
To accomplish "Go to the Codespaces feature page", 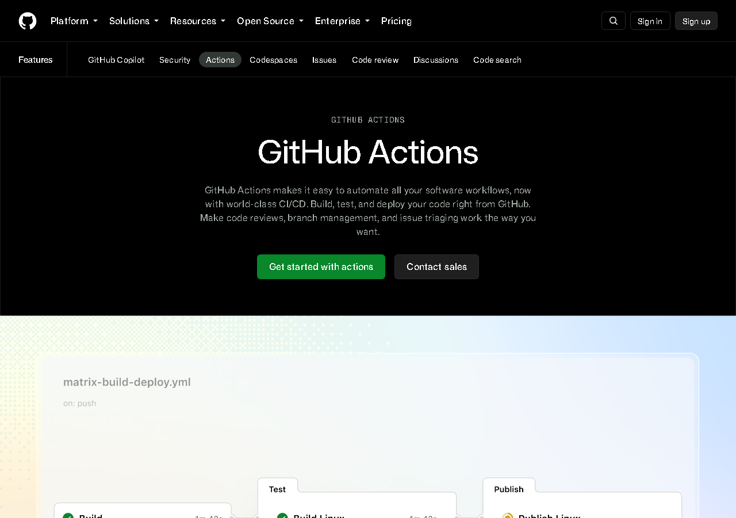I will pos(273,60).
